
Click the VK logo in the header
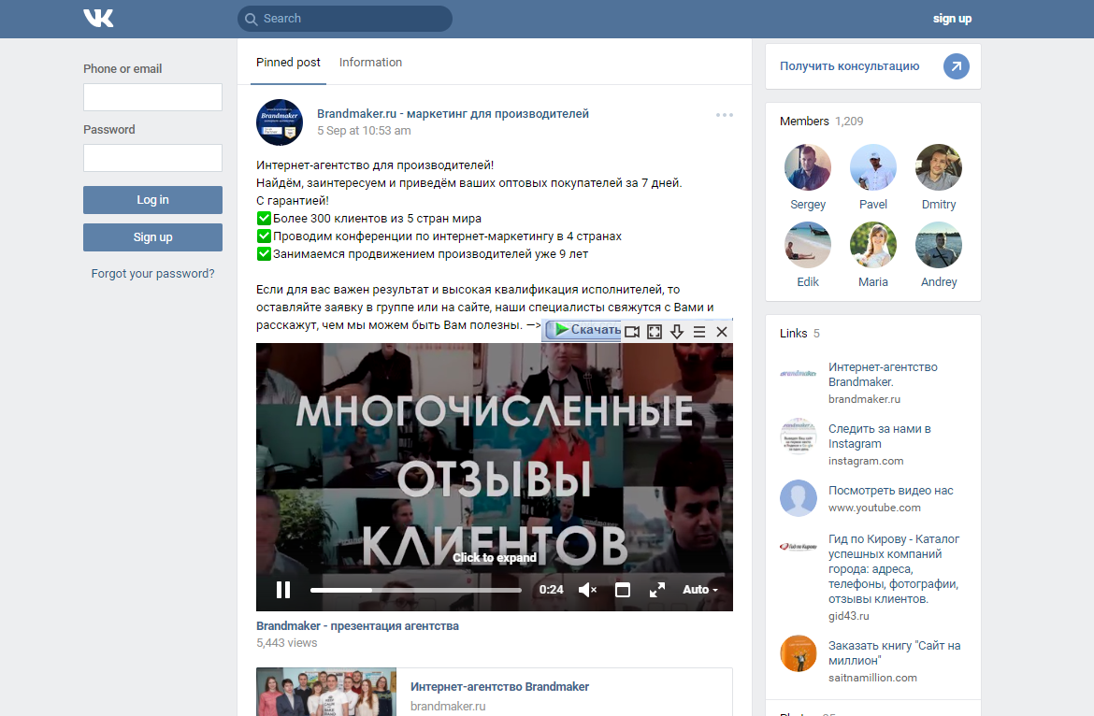click(98, 18)
